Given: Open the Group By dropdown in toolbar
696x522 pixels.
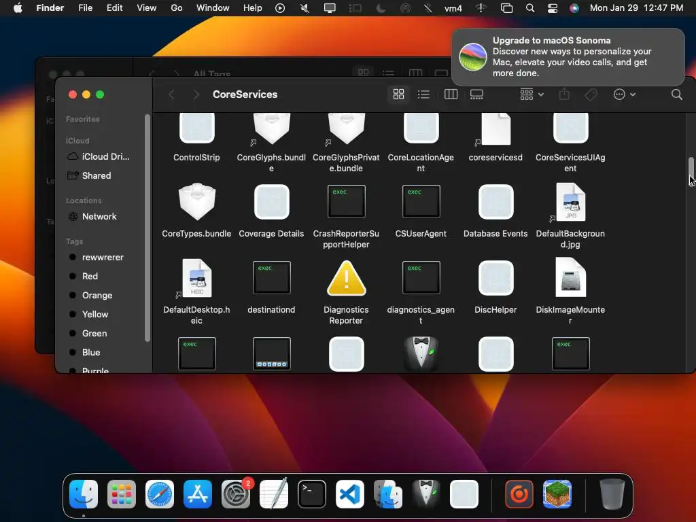Looking at the screenshot, I should 532,94.
